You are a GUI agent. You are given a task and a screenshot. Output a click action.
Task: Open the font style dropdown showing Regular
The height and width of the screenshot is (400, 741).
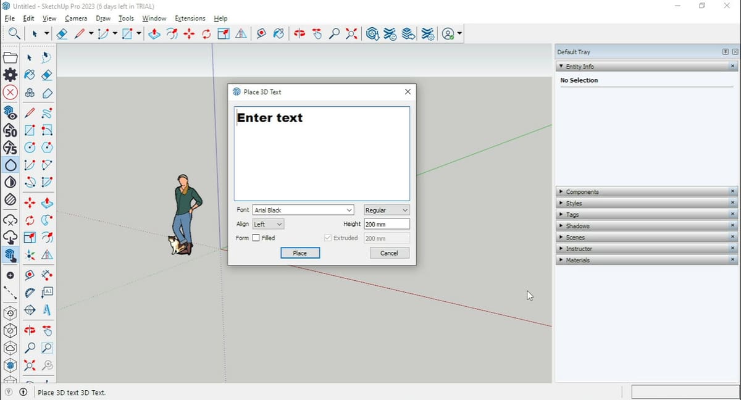pos(387,210)
